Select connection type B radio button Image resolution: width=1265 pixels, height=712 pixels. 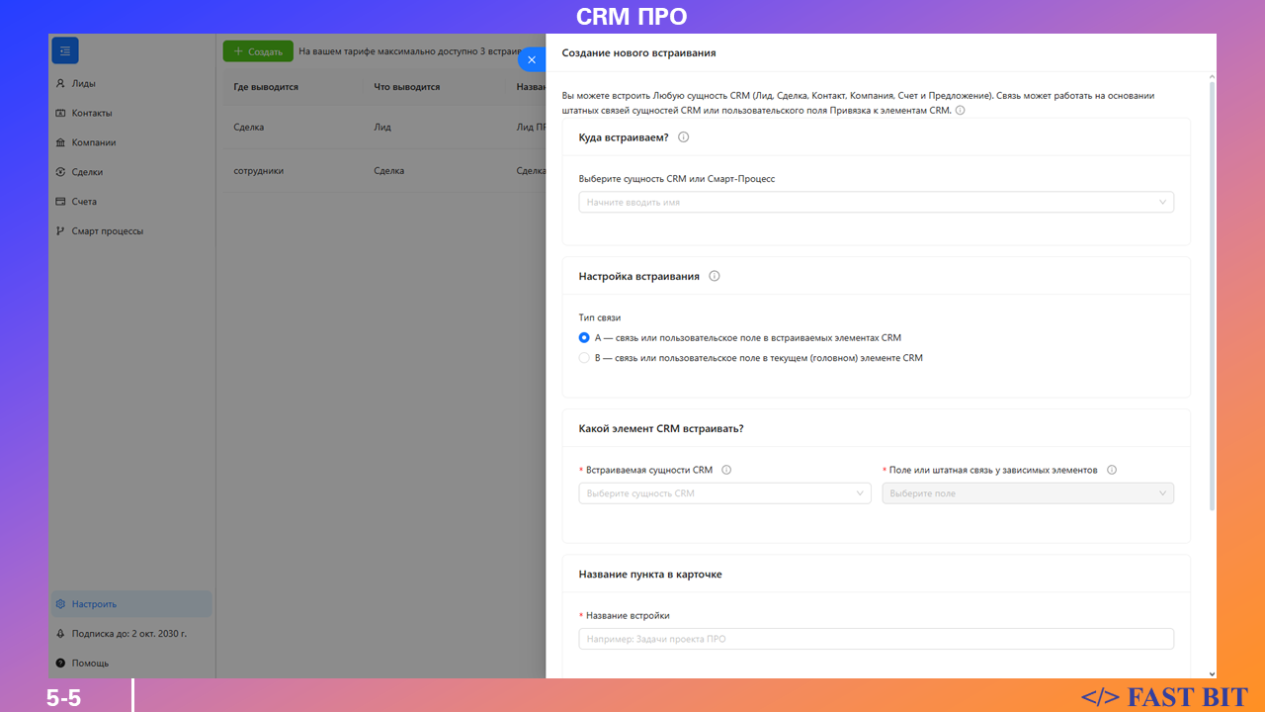point(584,358)
